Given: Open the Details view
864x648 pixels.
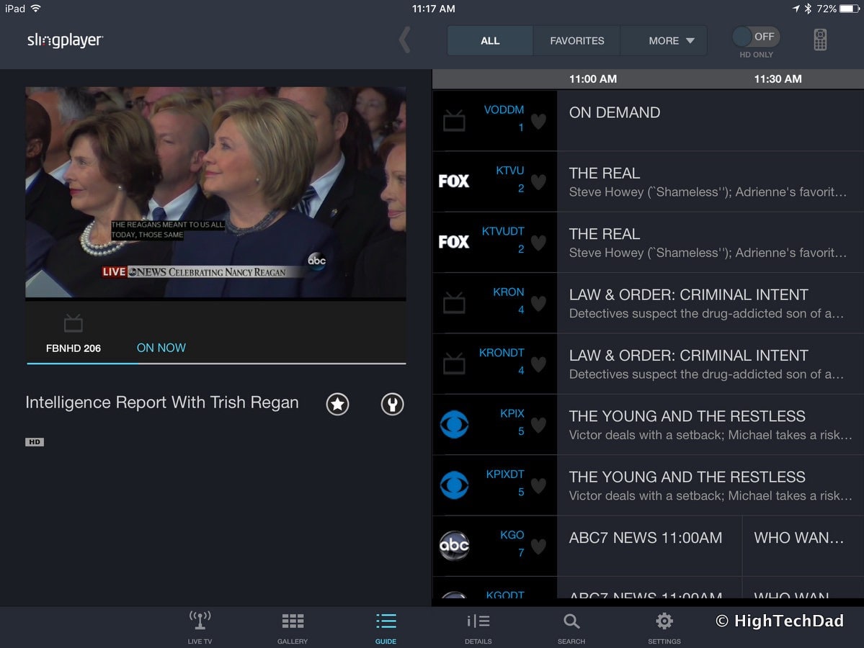Looking at the screenshot, I should [x=478, y=627].
